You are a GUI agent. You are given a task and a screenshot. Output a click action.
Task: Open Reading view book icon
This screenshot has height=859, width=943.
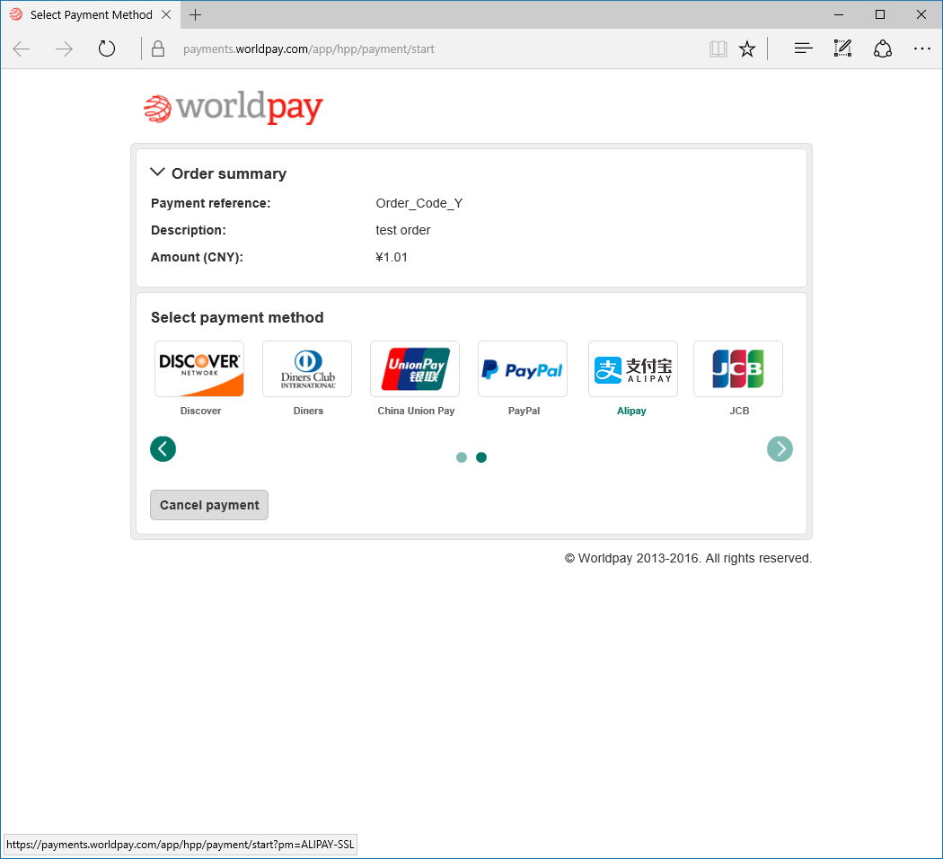718,49
